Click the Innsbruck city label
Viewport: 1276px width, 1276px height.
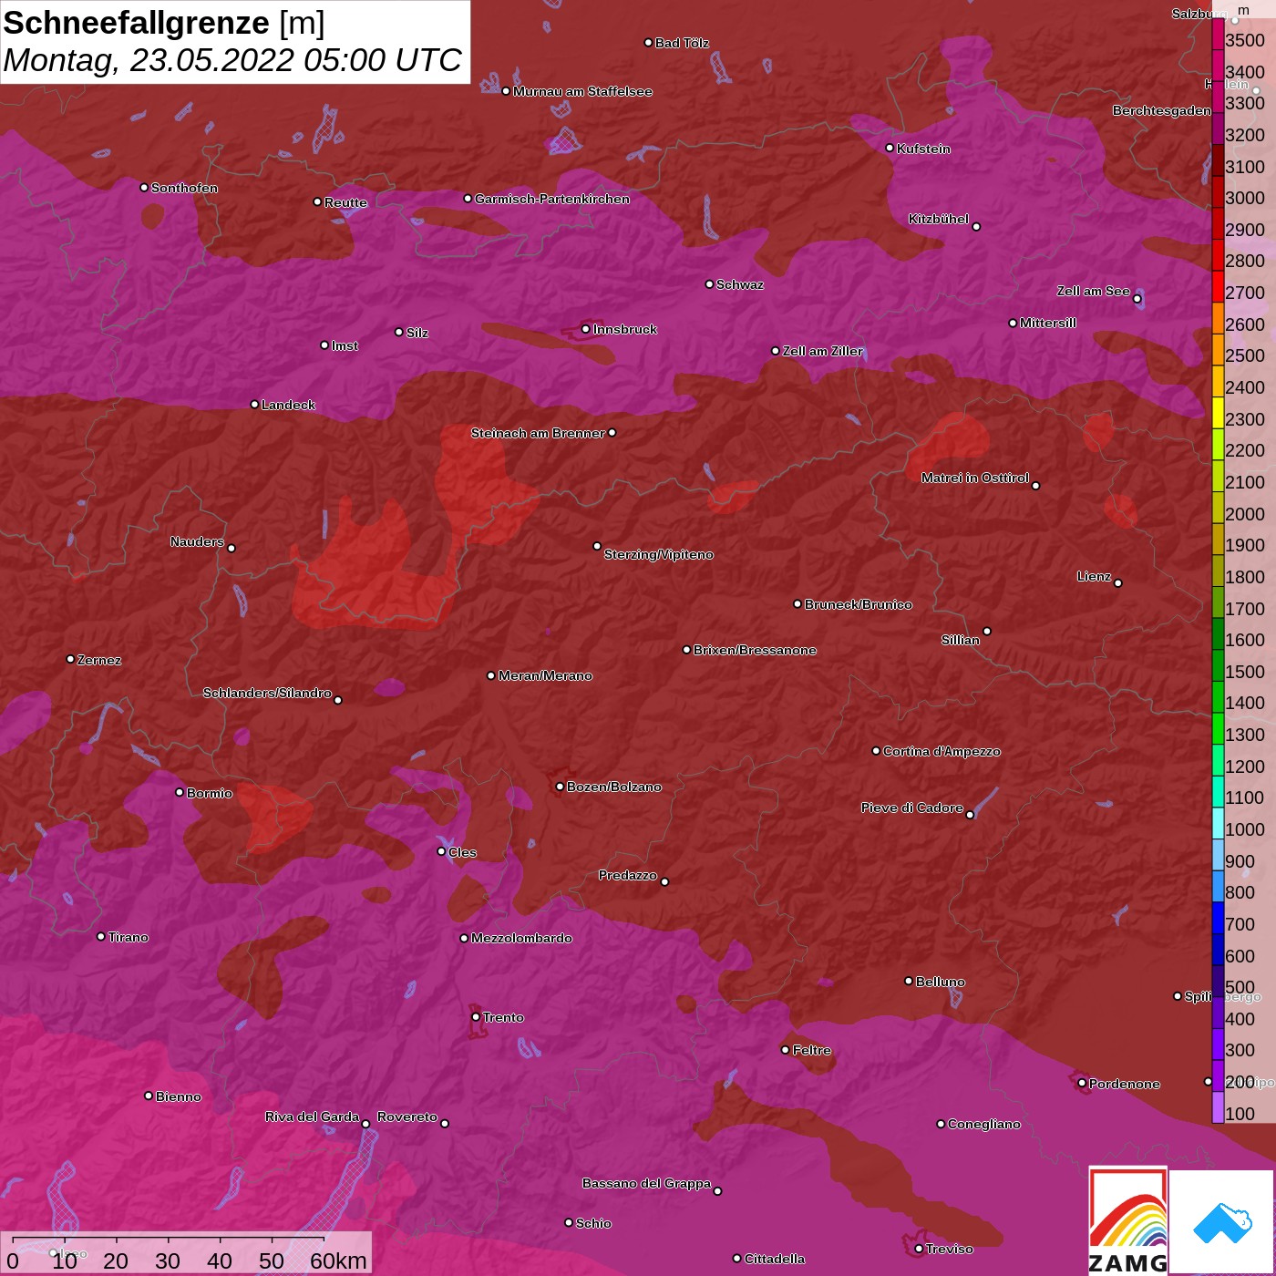(x=624, y=329)
